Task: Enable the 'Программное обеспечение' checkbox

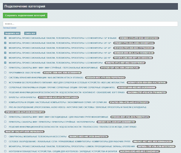Action: click(5, 73)
